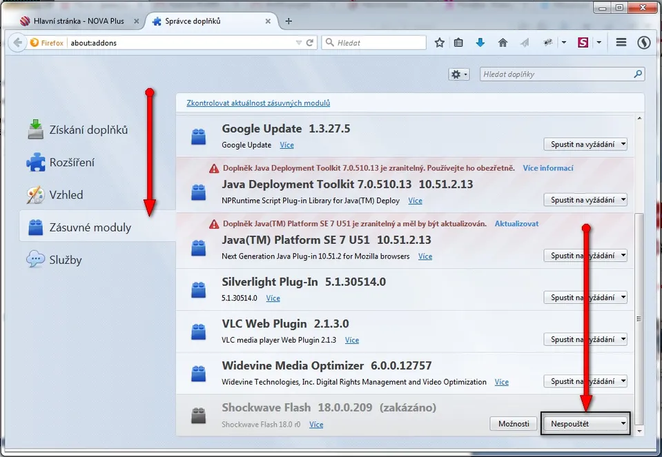Reload the page with refresh icon
This screenshot has width=662, height=457.
click(310, 43)
